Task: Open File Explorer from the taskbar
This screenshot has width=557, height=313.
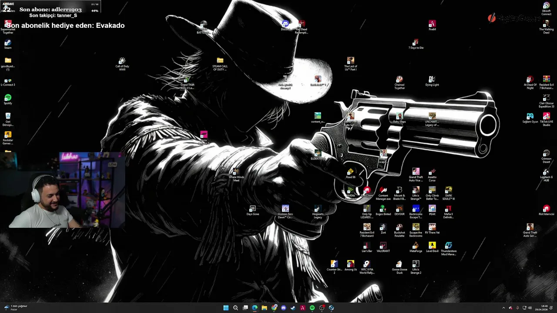Action: 264,308
